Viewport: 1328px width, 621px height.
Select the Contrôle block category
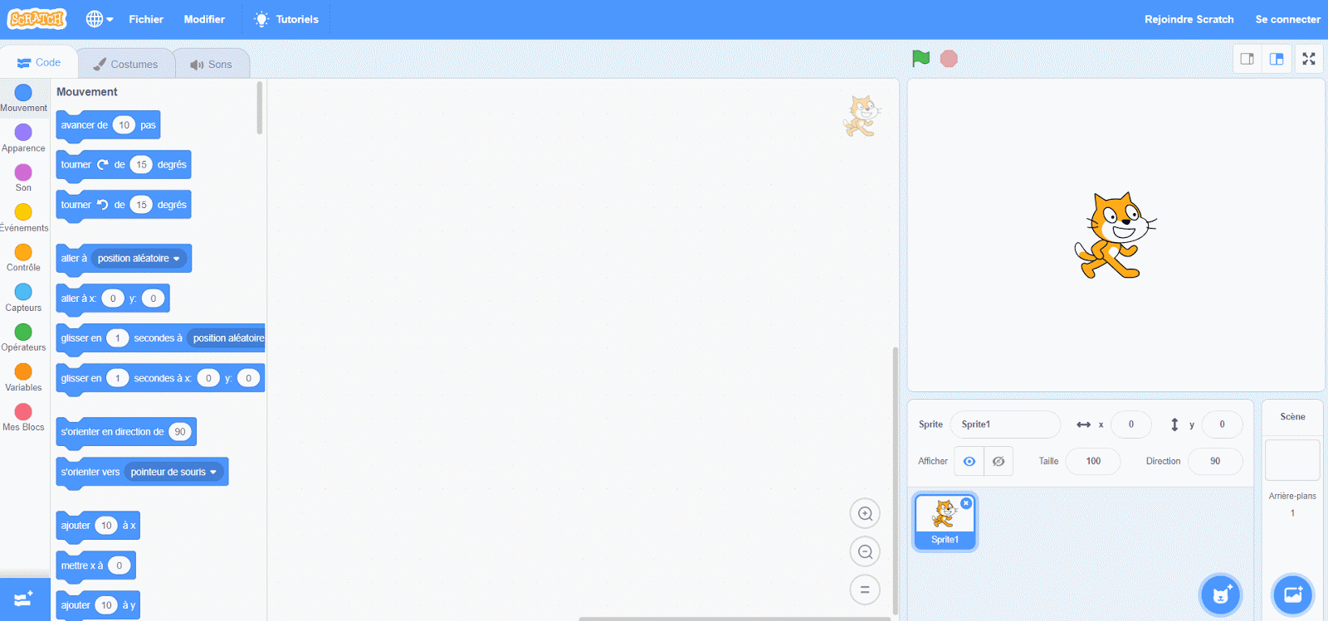point(23,258)
